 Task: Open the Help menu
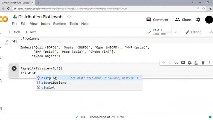point(85,24)
